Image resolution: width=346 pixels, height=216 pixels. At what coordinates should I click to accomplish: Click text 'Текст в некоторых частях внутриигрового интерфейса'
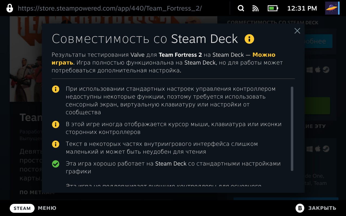tap(148, 144)
